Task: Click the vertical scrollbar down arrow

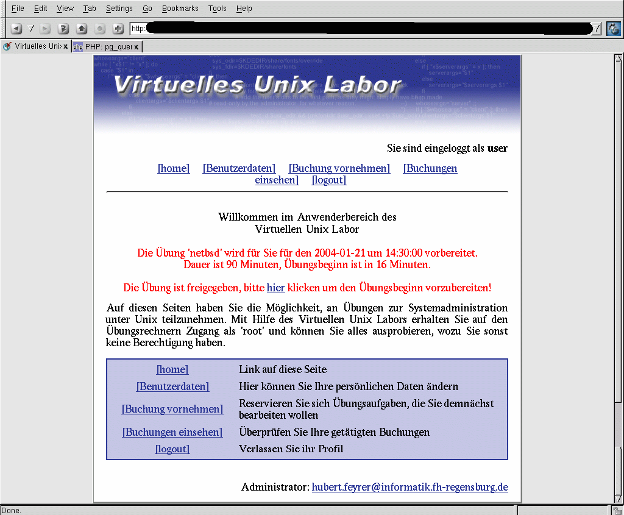Action: (618, 499)
